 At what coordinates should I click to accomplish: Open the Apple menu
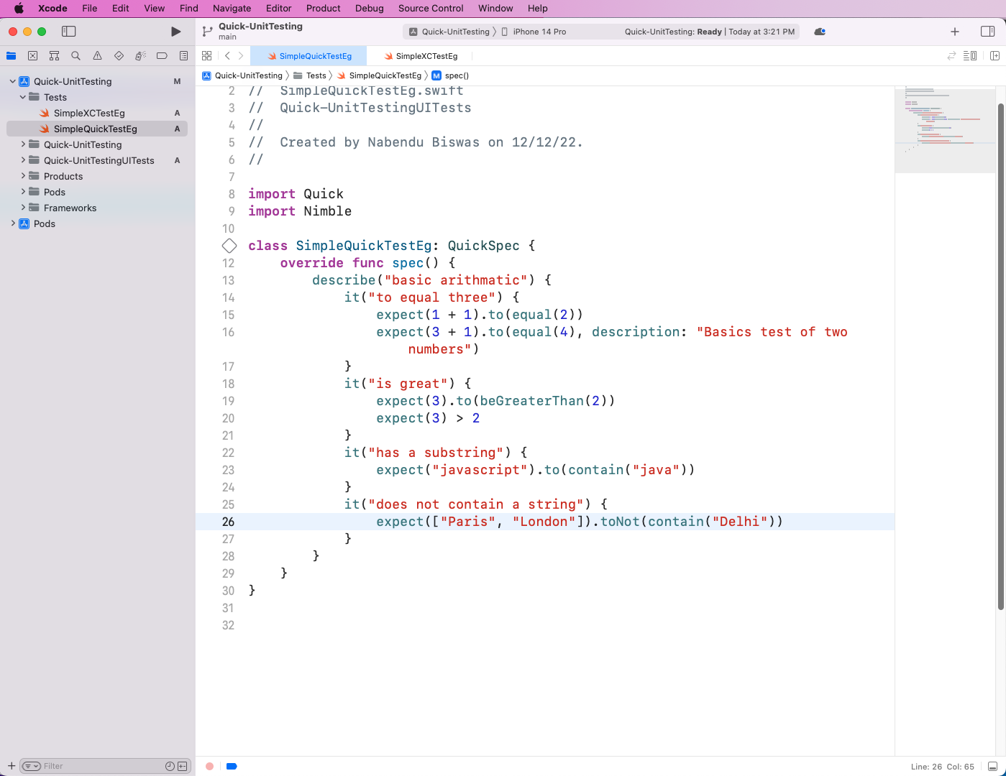(19, 8)
